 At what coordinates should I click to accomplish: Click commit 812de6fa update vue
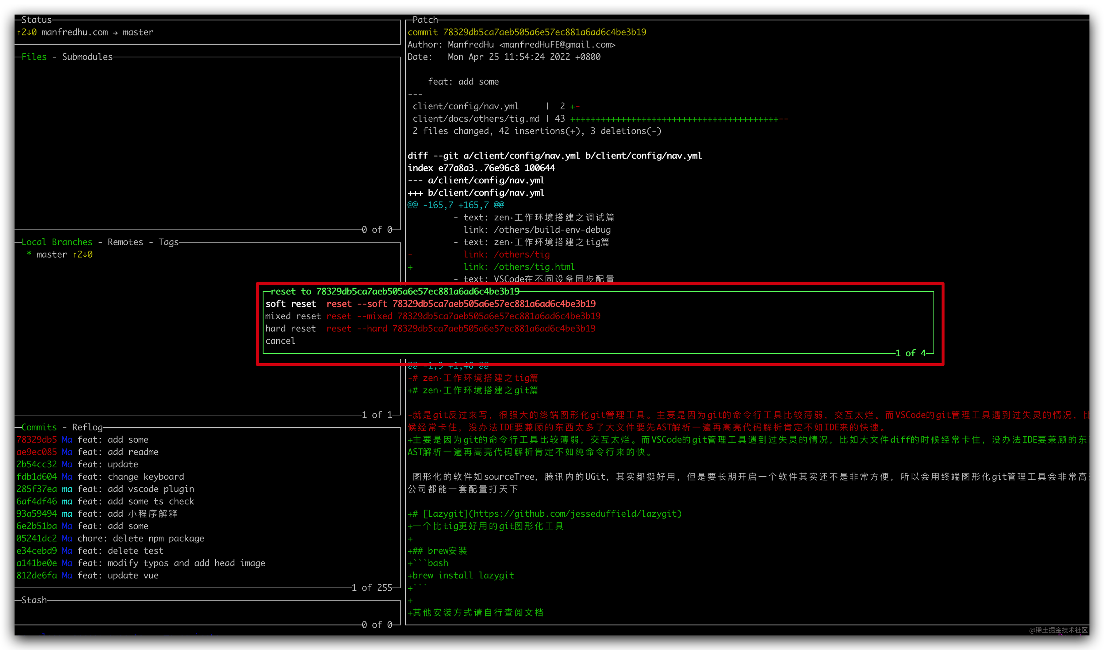[88, 575]
